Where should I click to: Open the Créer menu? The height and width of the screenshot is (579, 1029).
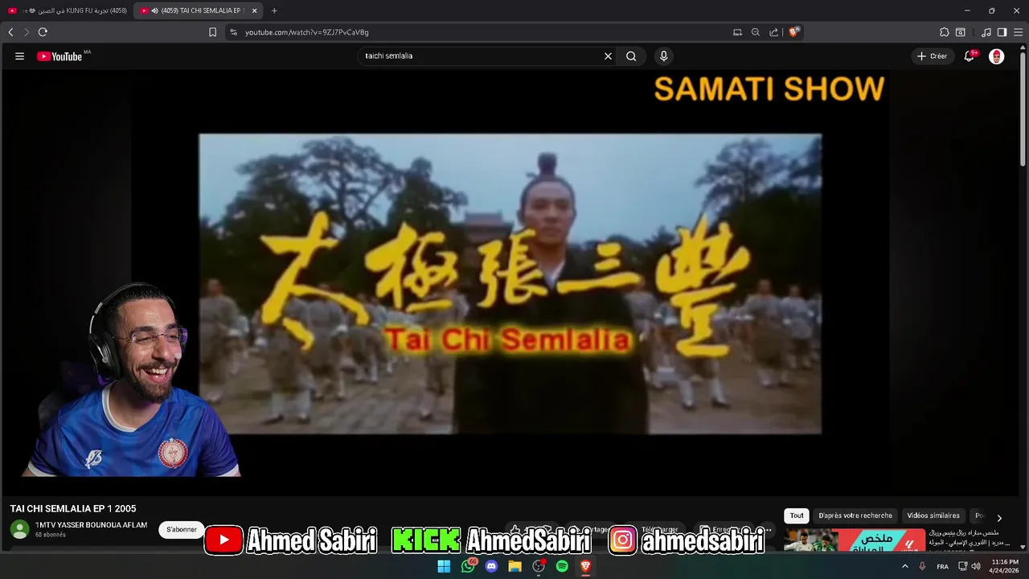click(x=933, y=56)
